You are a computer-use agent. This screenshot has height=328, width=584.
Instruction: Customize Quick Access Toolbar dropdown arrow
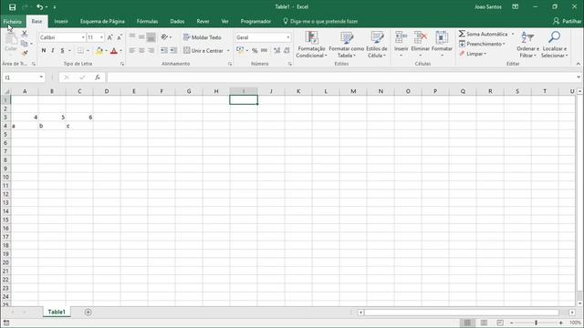55,7
